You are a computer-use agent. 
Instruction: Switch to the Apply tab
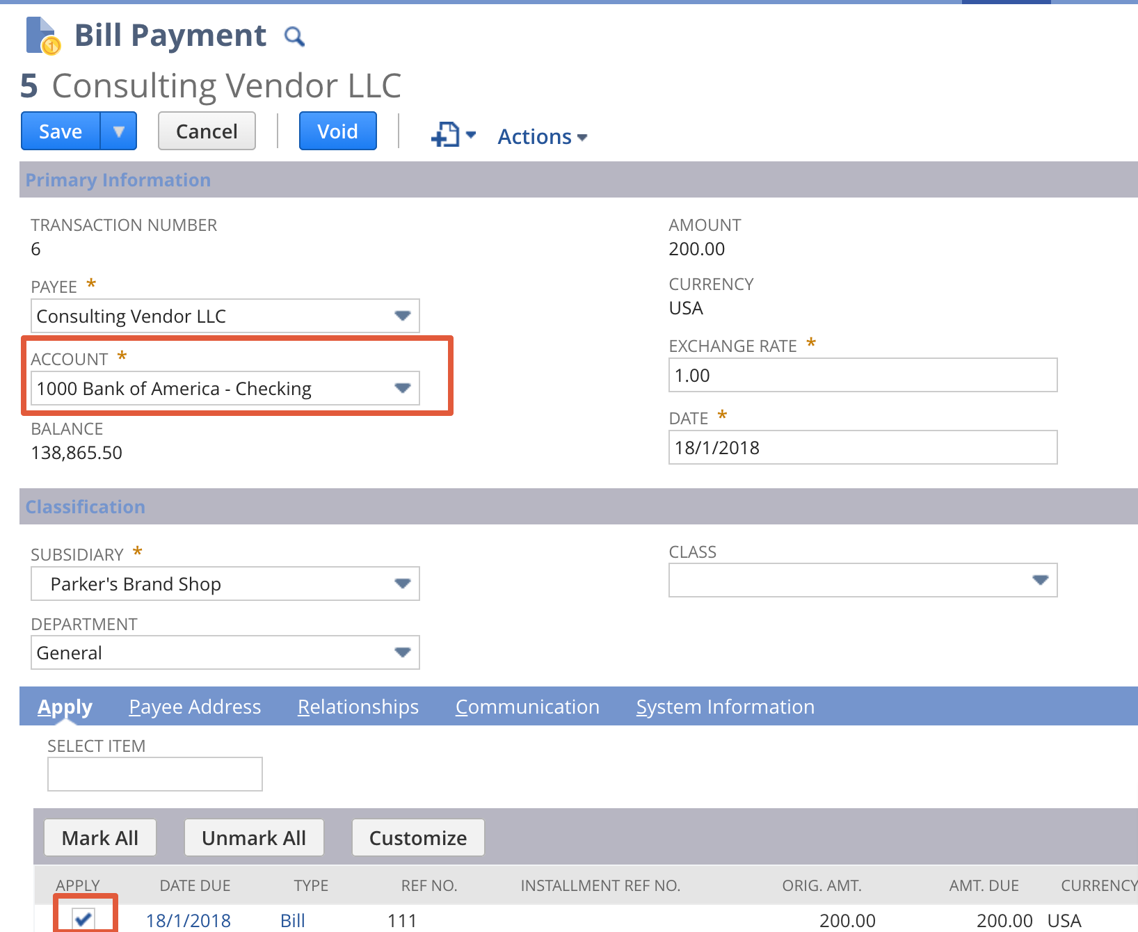[65, 707]
